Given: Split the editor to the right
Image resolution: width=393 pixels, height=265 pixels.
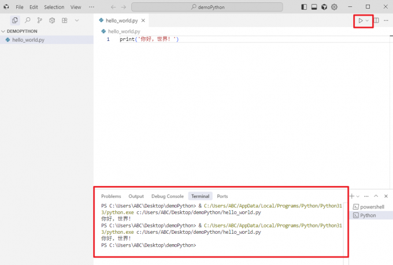Looking at the screenshot, I should [x=376, y=21].
